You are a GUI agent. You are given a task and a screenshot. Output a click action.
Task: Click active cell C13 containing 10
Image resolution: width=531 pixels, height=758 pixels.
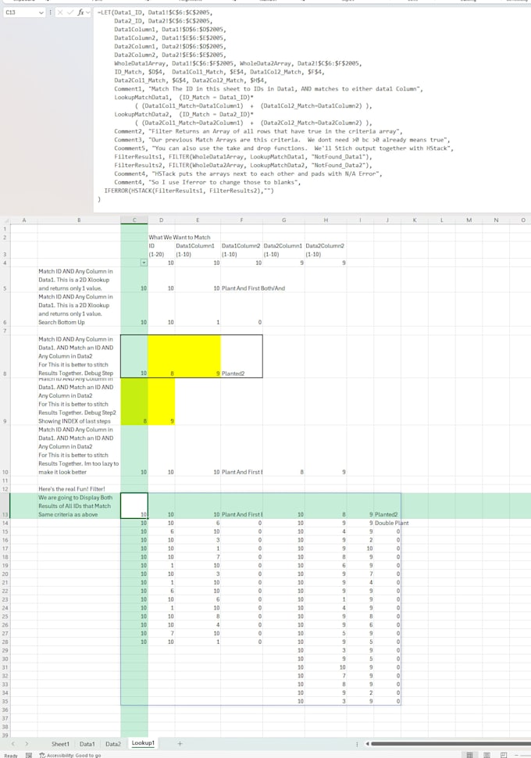coord(134,506)
